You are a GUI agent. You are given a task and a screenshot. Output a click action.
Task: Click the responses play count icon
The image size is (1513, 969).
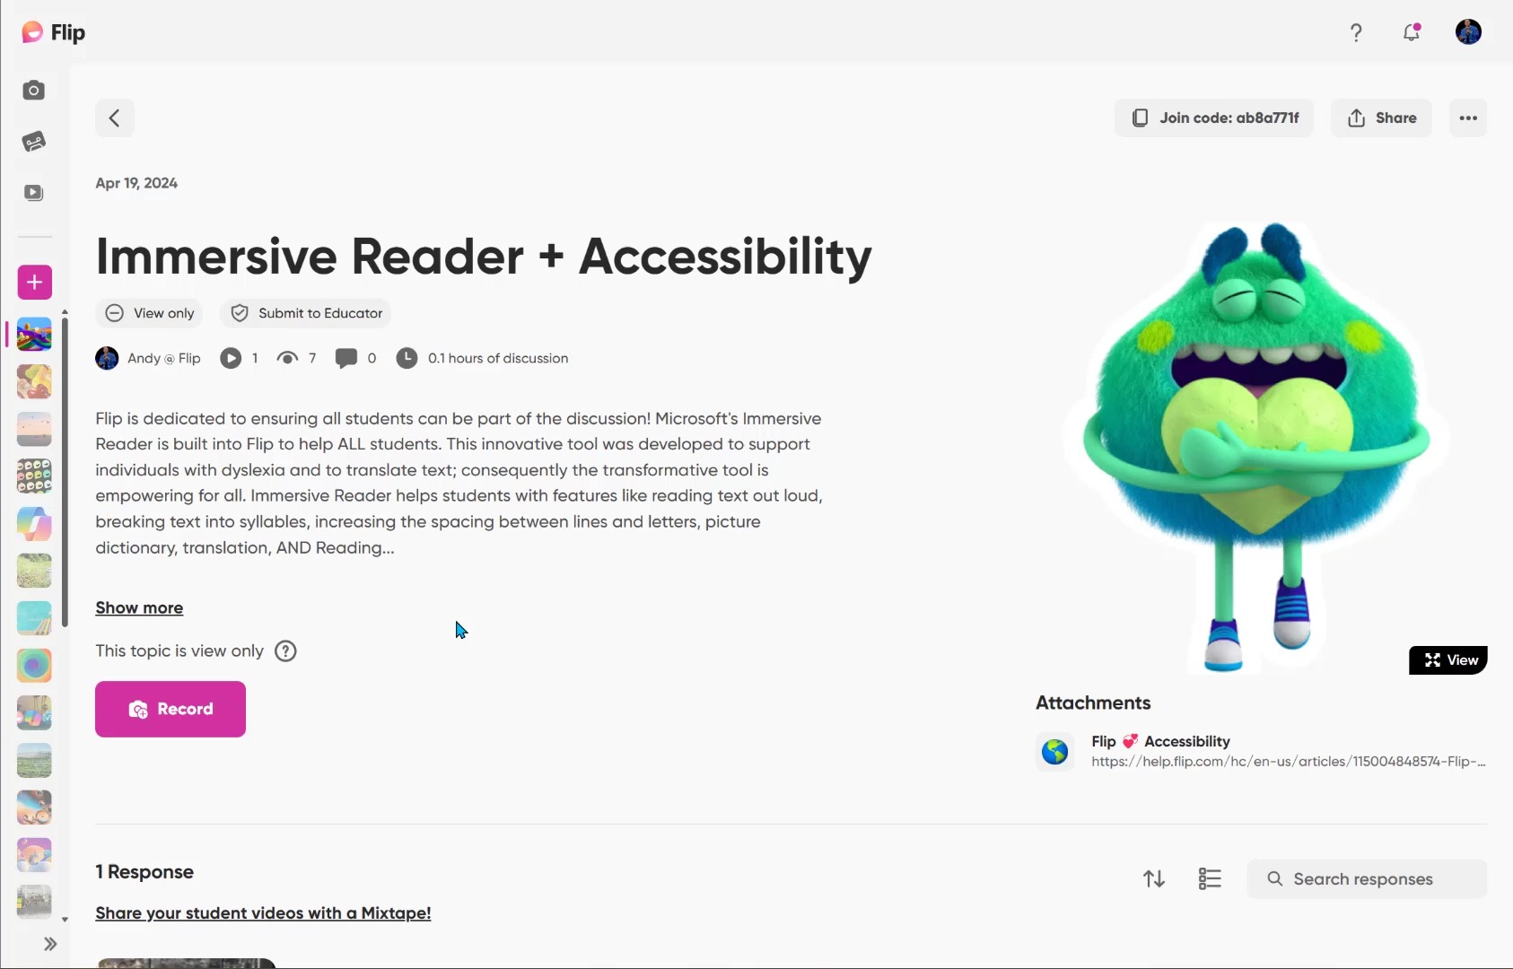[231, 359]
